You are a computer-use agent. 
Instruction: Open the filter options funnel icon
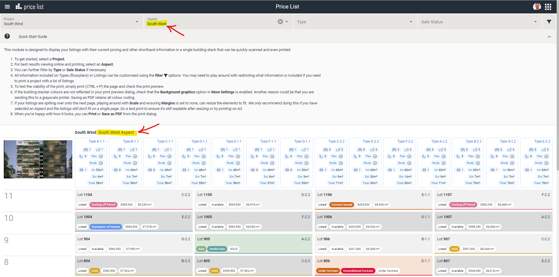549,22
